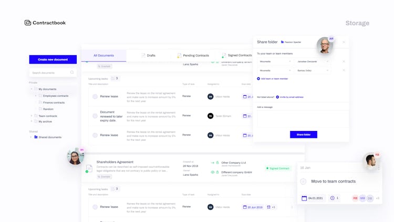Image resolution: width=394 pixels, height=222 pixels.
Task: Open the Bartosz Dobry member dropdown
Action: click(x=313, y=70)
